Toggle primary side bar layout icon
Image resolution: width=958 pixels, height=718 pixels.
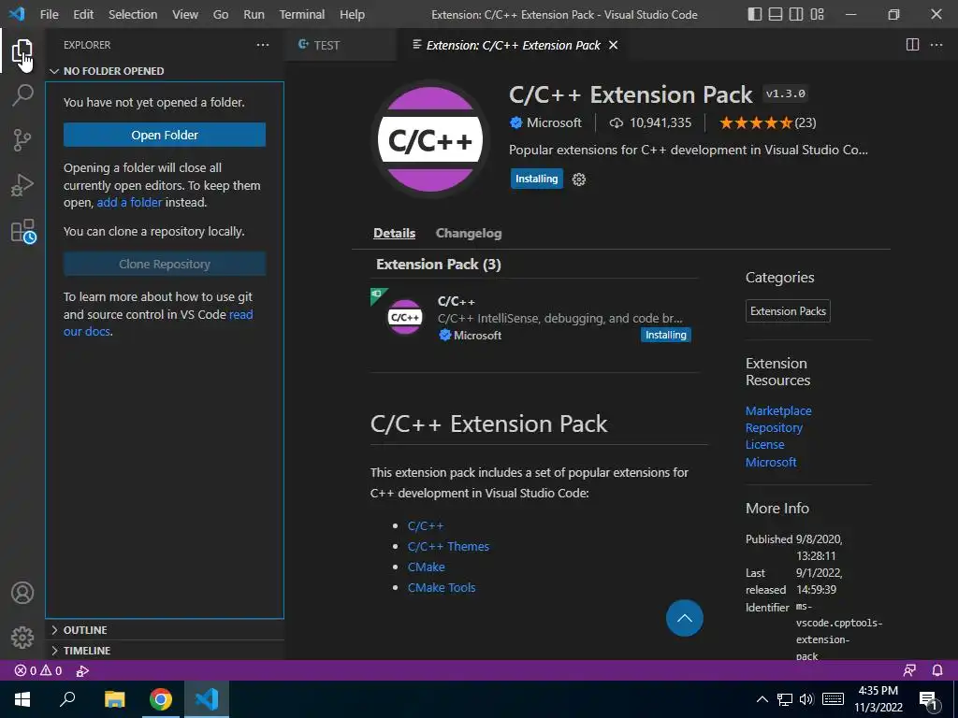point(755,14)
